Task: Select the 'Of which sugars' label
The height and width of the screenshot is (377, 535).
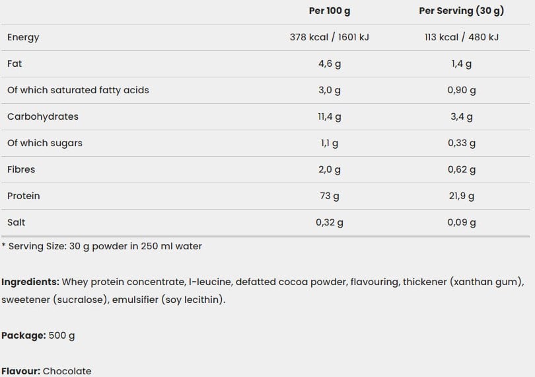Action: [x=45, y=144]
